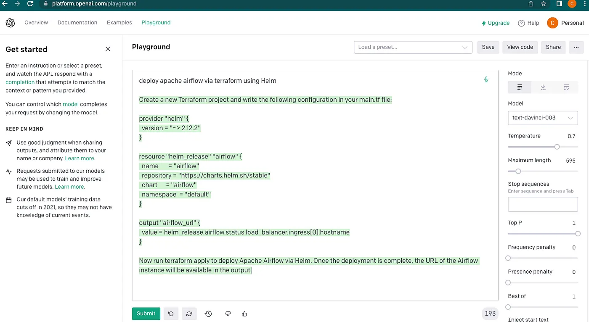The height and width of the screenshot is (322, 589).
Task: Open Learn more about request training
Action: coord(69,187)
